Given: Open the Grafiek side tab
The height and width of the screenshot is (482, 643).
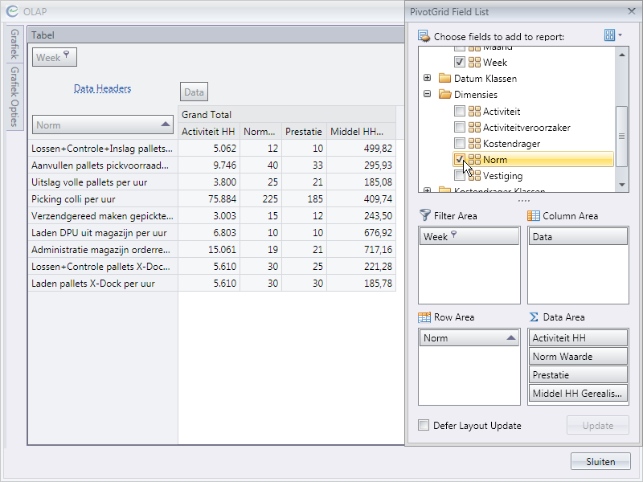Looking at the screenshot, I should 14,44.
